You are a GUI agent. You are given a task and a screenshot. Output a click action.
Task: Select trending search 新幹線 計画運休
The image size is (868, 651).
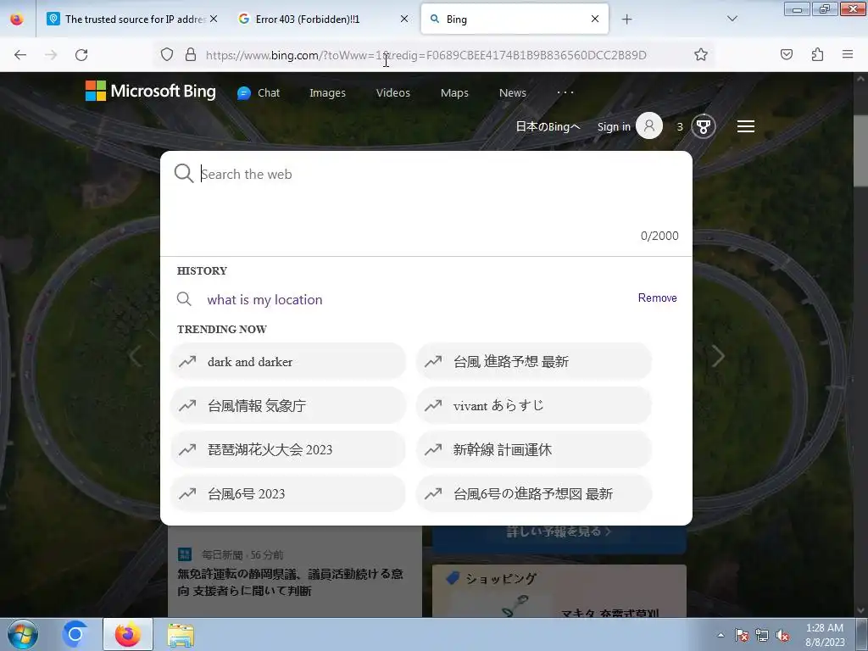pos(534,449)
